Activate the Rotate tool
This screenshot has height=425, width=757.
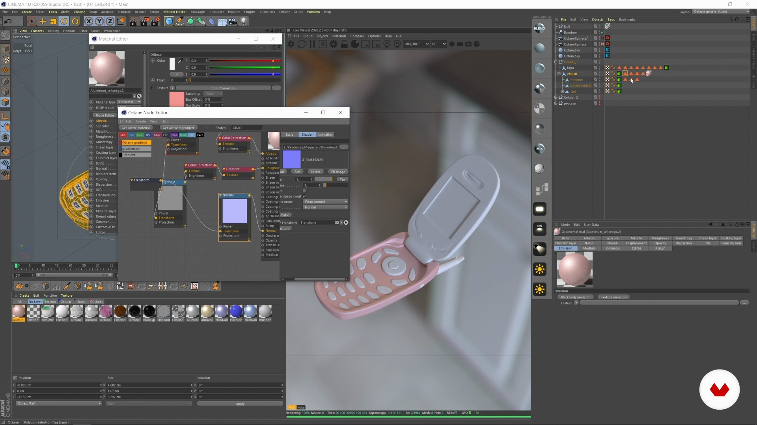[x=64, y=21]
